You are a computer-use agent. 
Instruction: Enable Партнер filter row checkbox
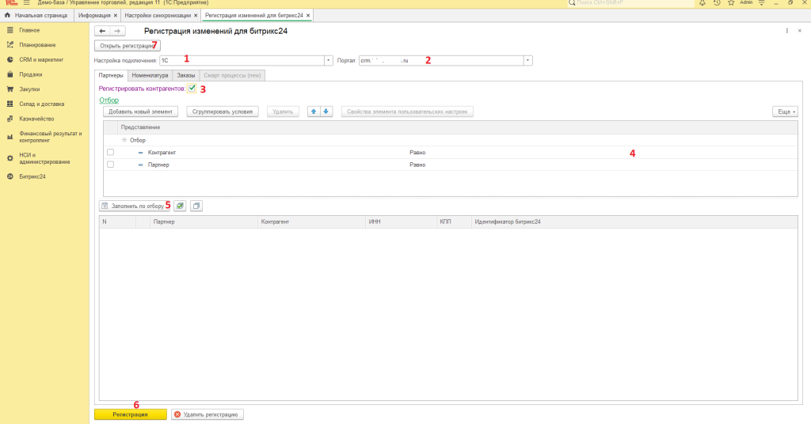coord(110,165)
